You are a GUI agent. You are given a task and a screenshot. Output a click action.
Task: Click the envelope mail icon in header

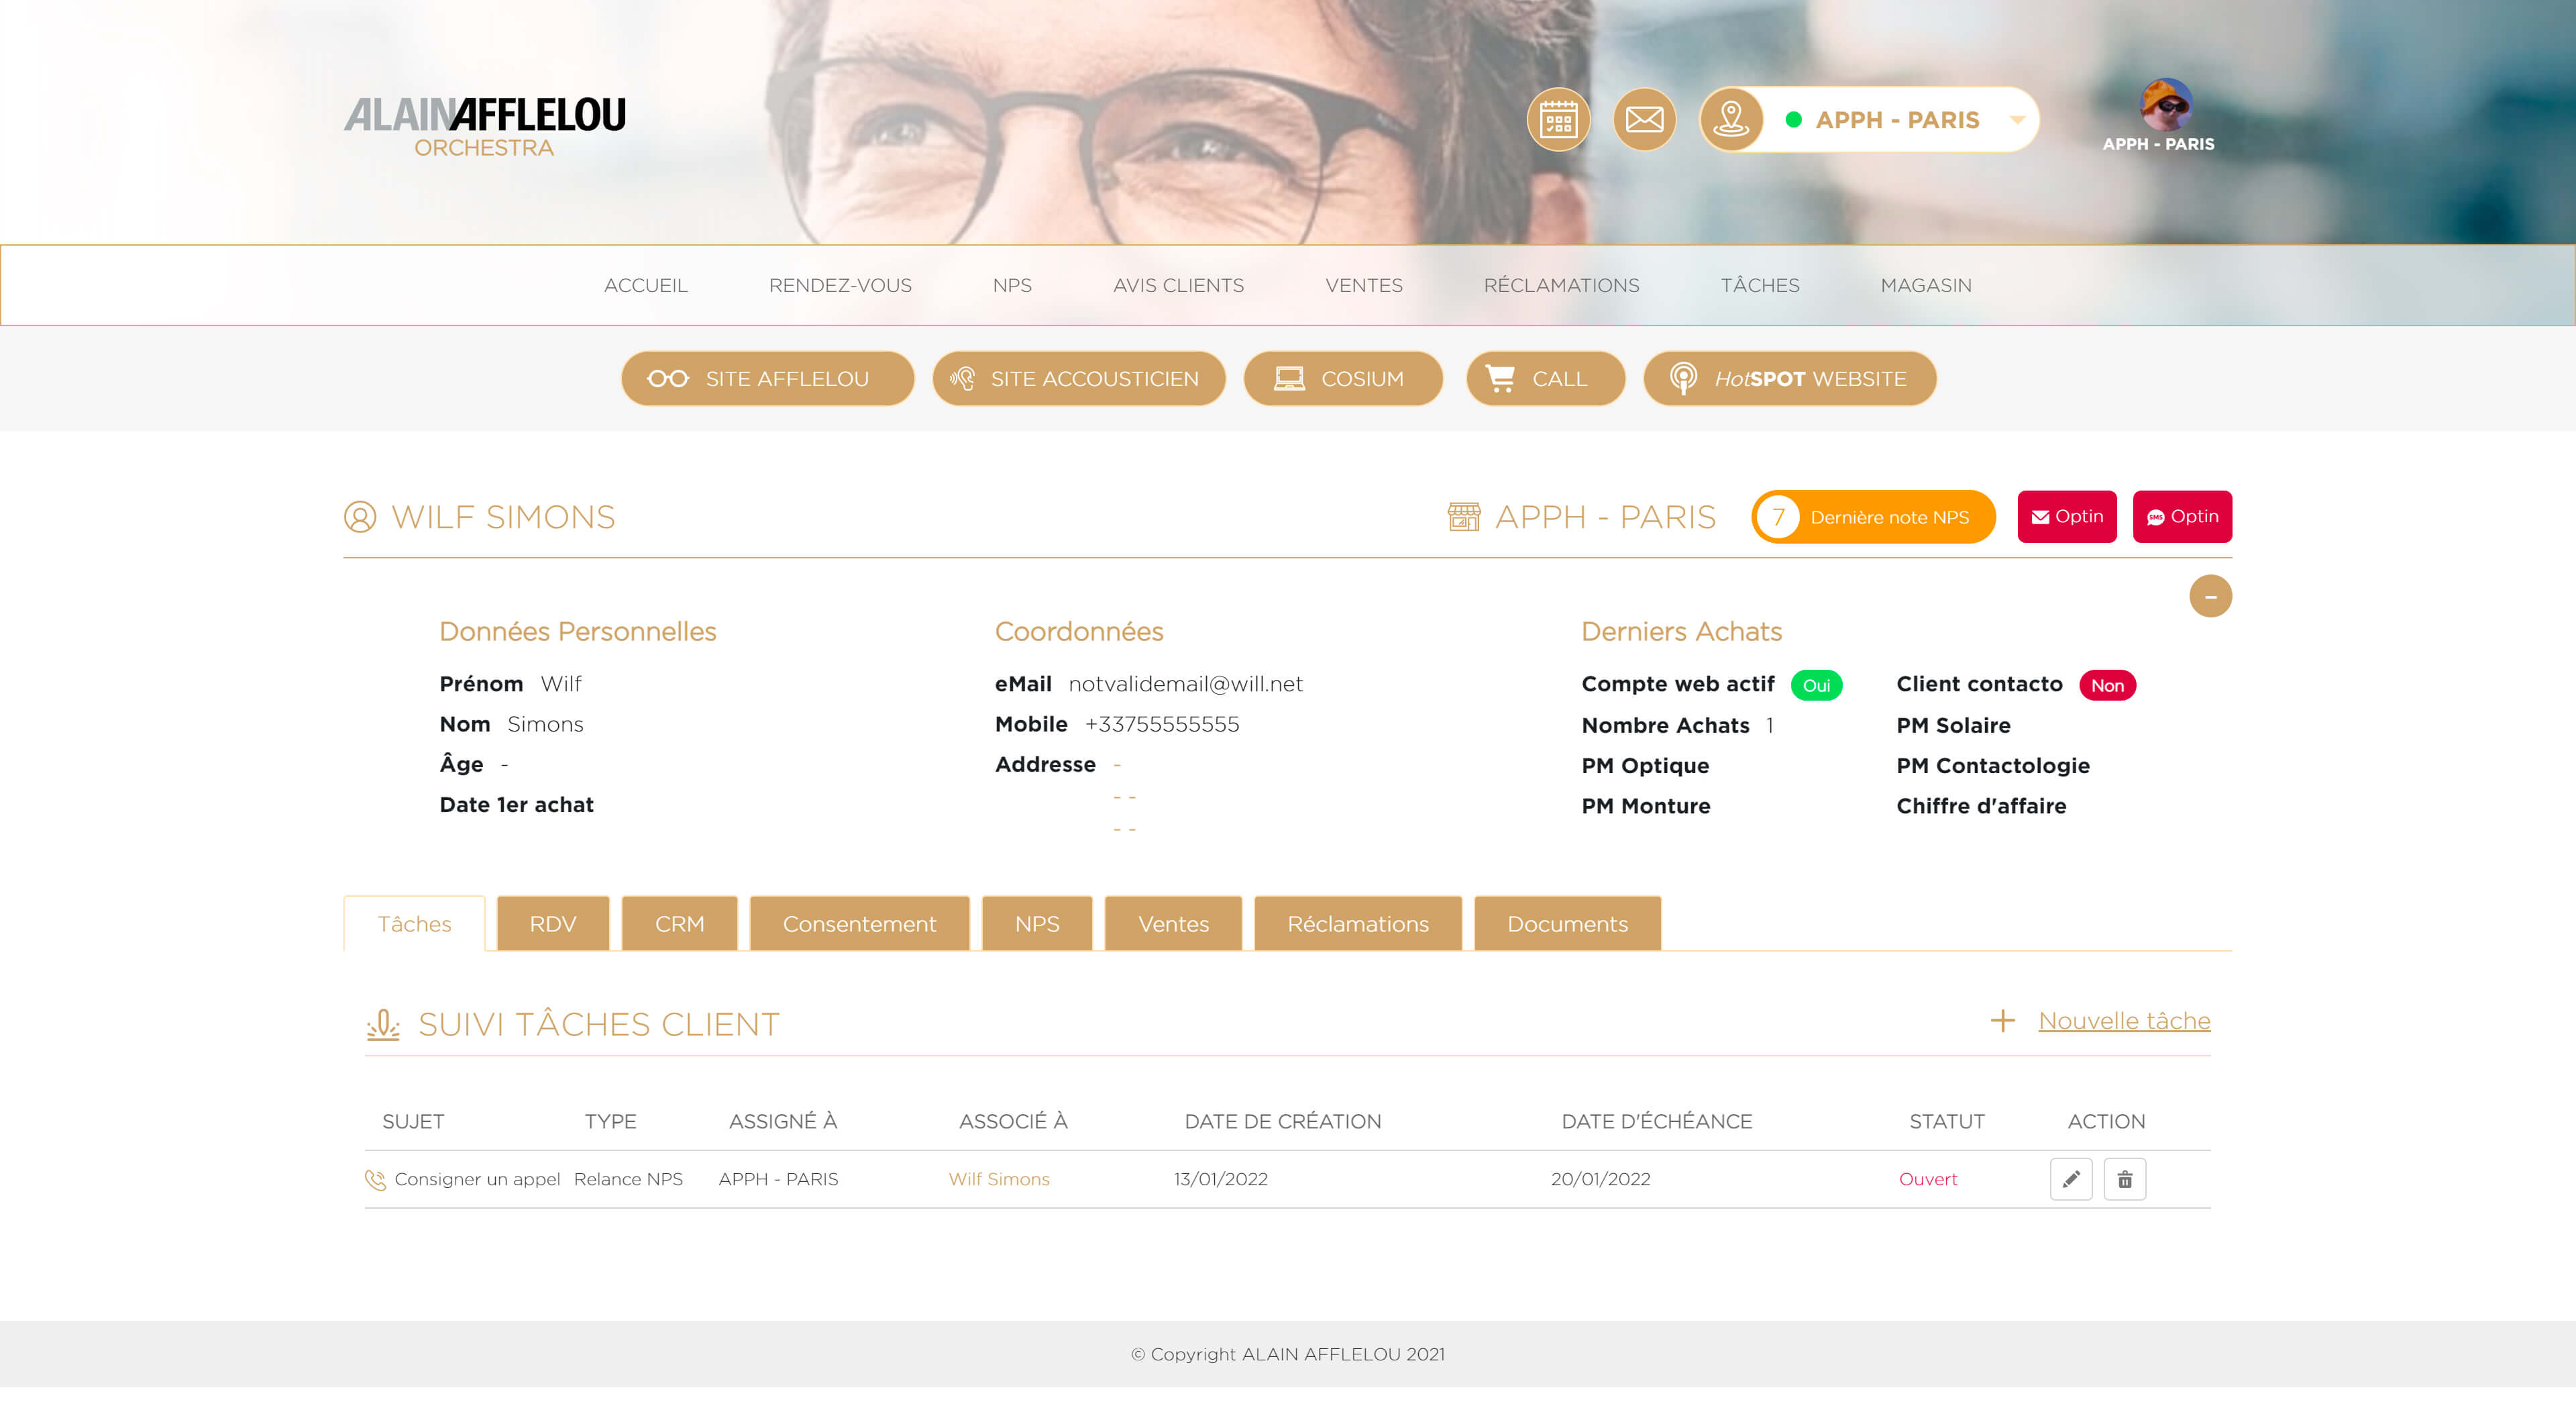pyautogui.click(x=1644, y=120)
